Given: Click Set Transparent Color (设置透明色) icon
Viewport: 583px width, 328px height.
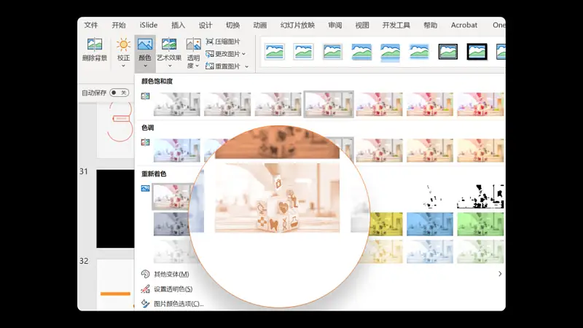Looking at the screenshot, I should click(x=145, y=289).
